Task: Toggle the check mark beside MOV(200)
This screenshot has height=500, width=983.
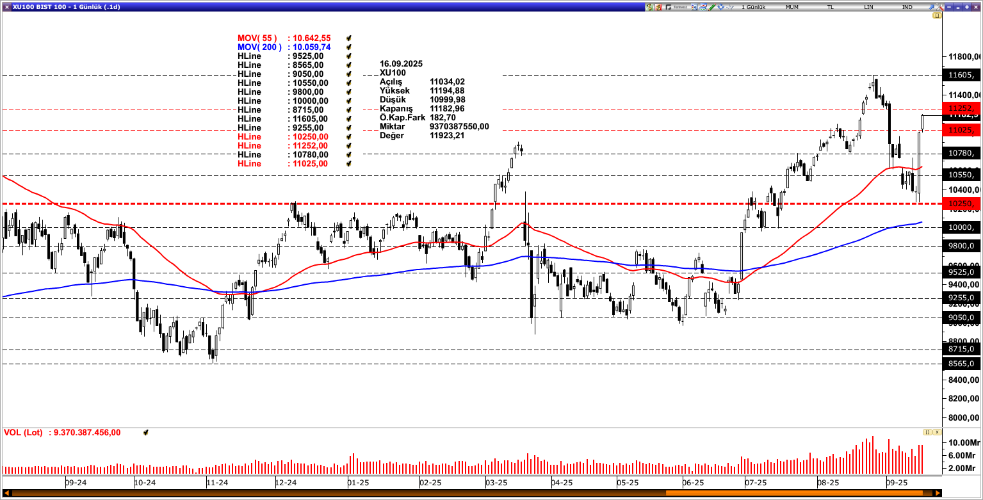Action: (x=349, y=47)
